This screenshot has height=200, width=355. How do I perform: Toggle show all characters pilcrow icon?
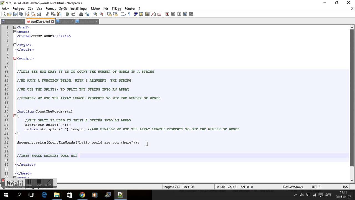[129, 14]
